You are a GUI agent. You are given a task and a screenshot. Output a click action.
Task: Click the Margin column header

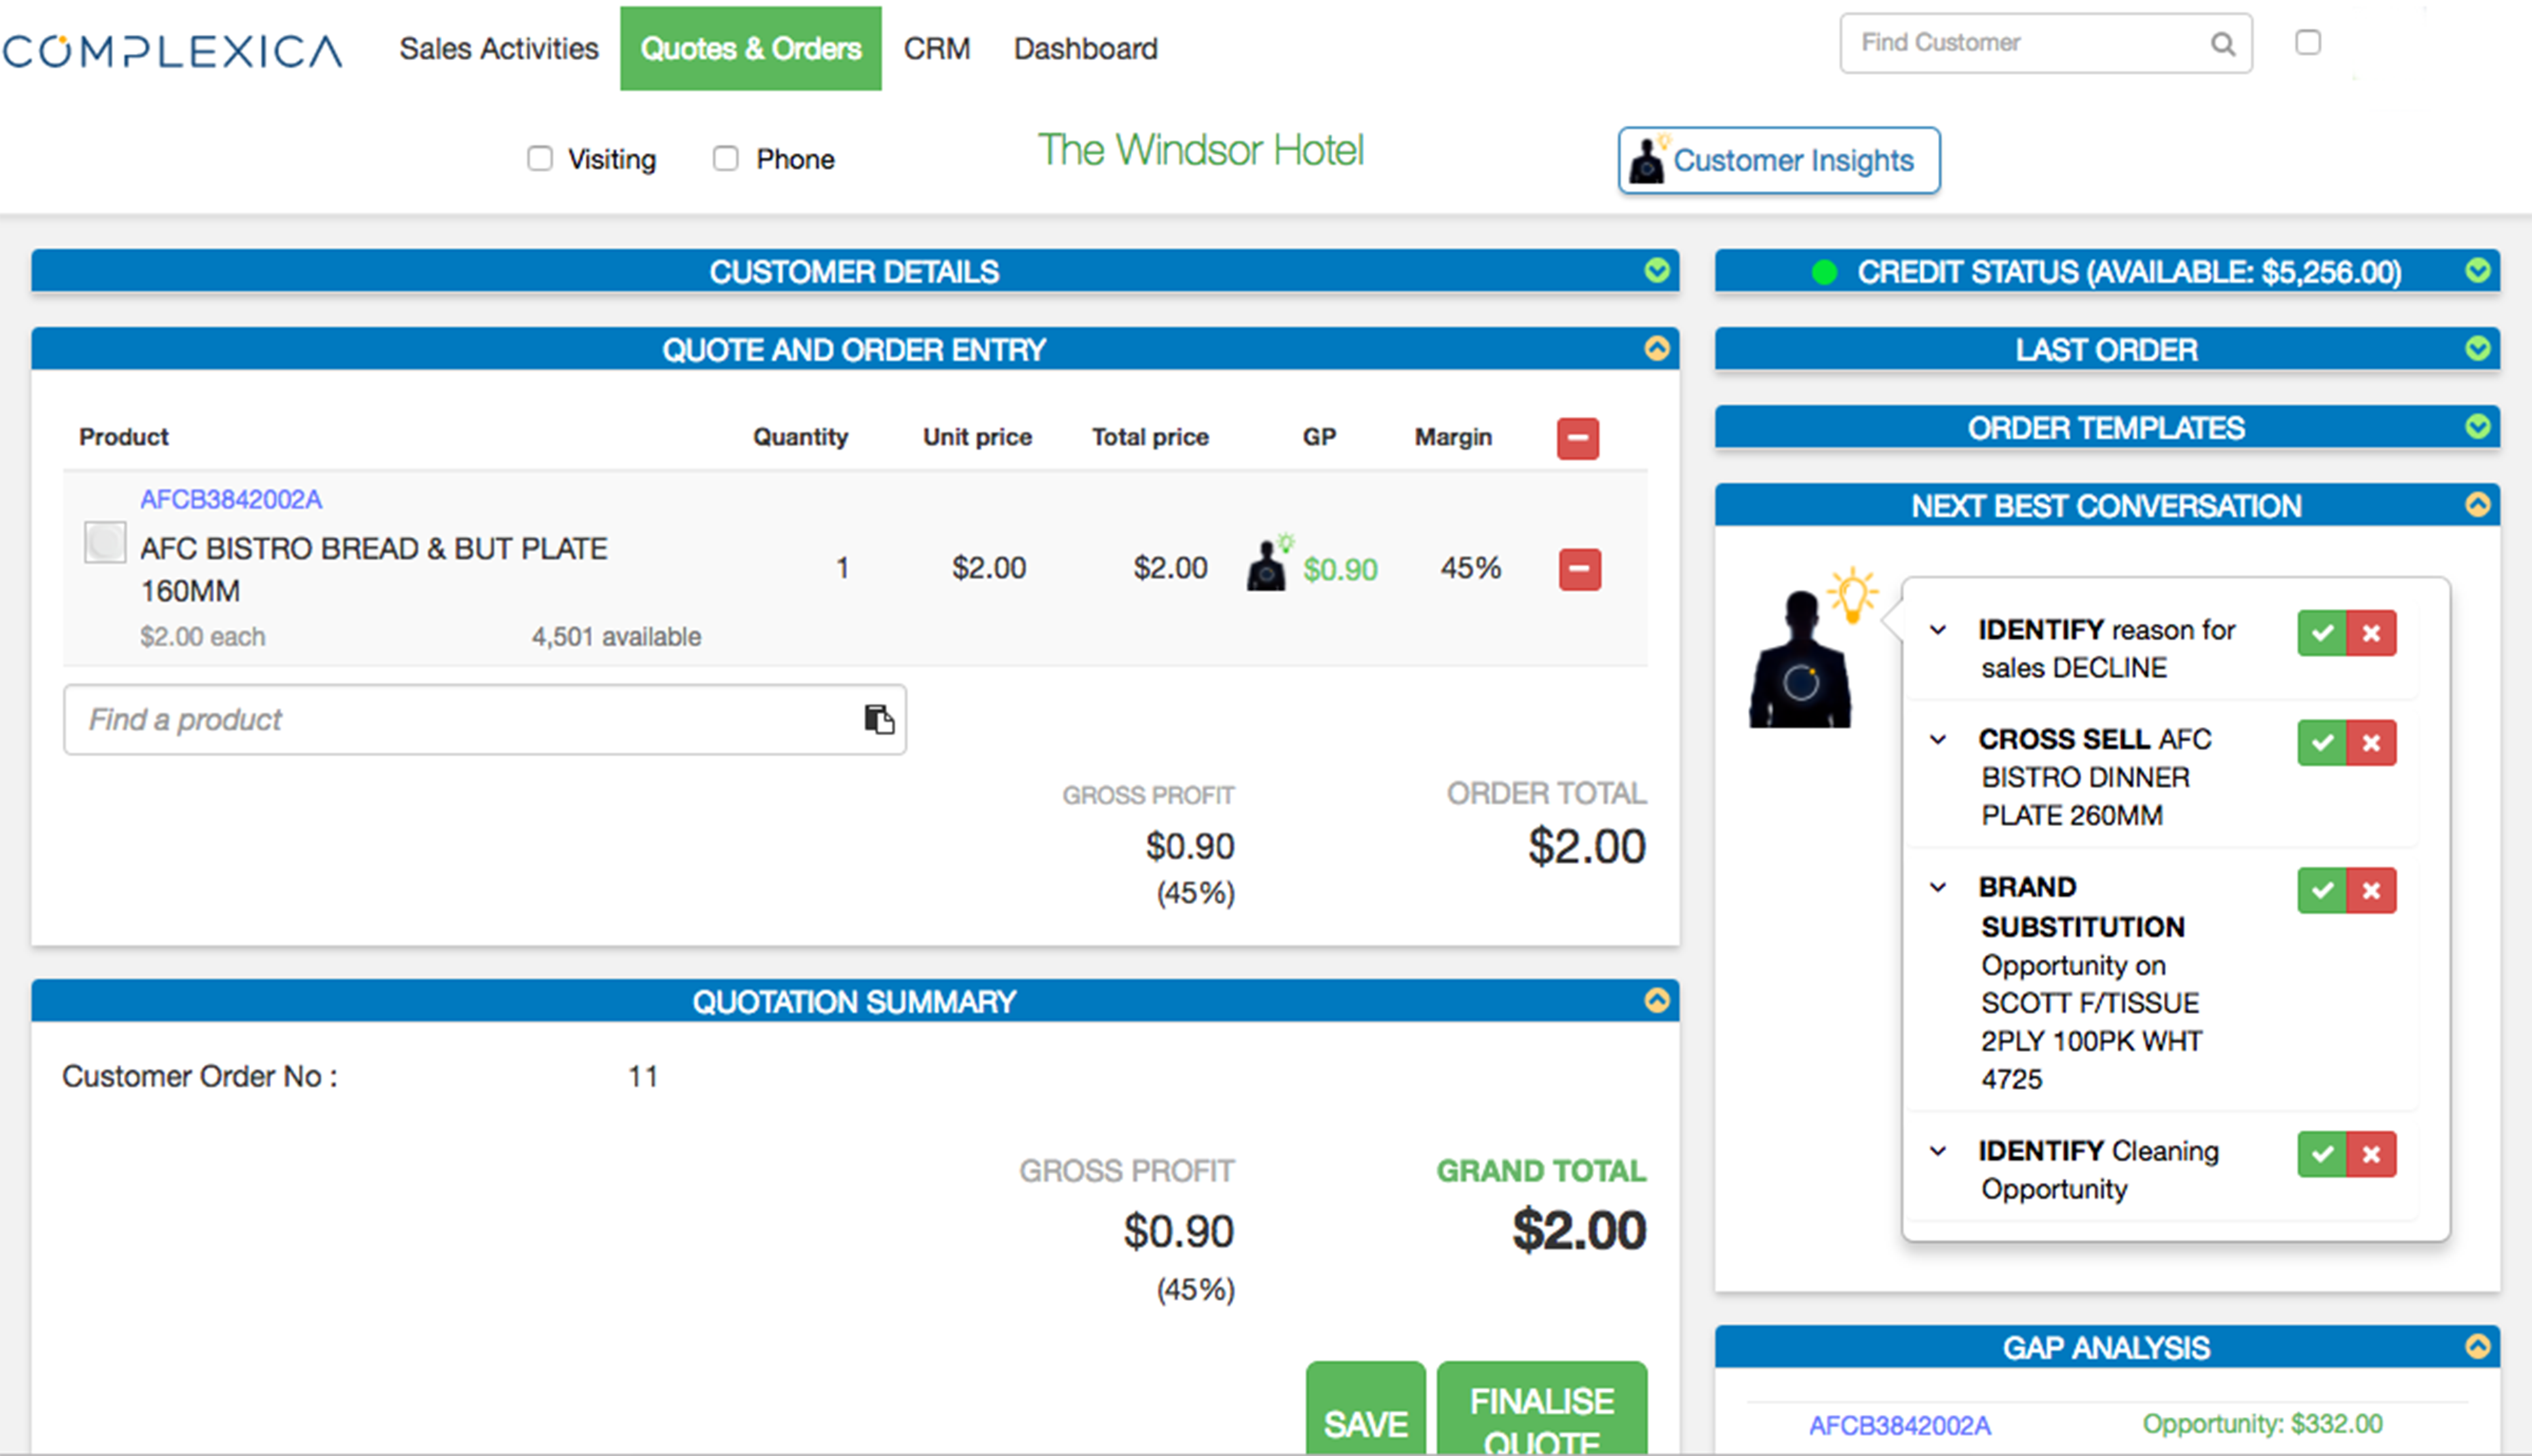point(1452,437)
